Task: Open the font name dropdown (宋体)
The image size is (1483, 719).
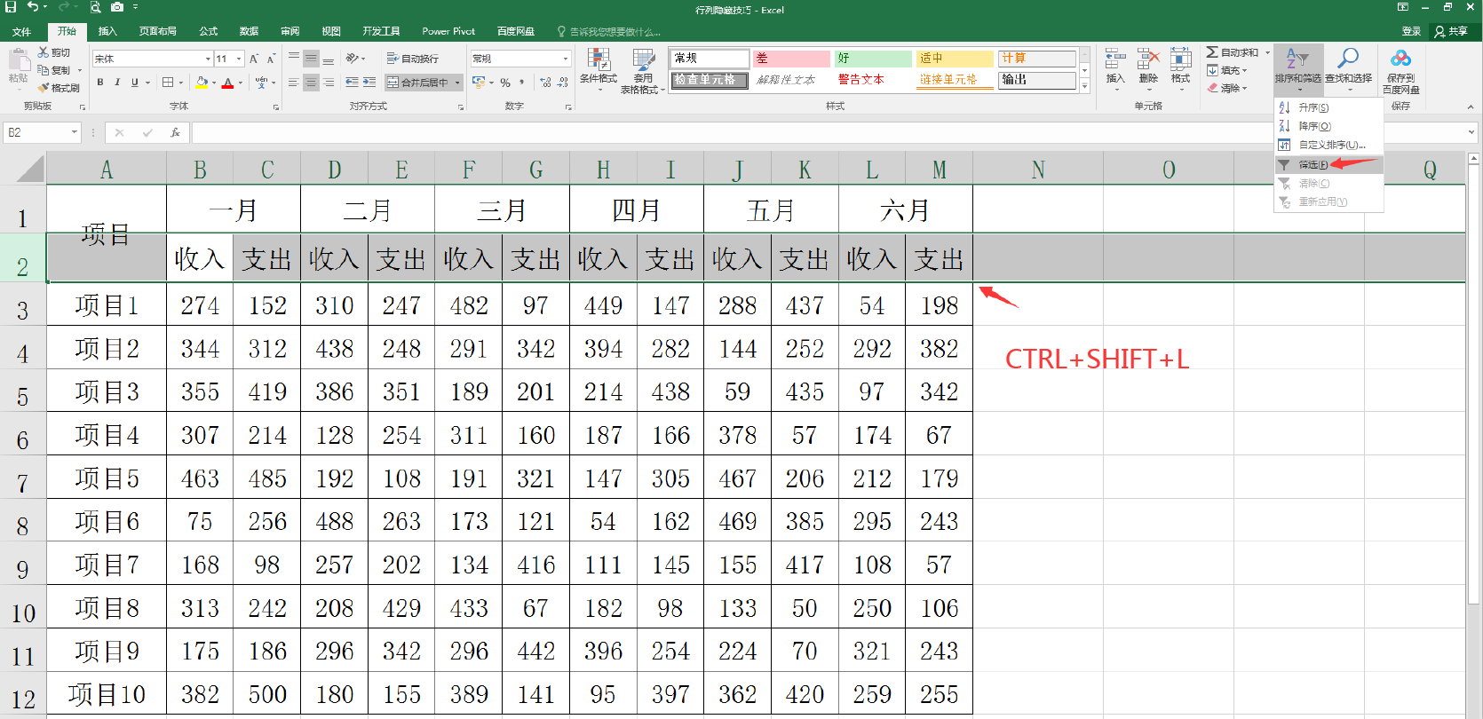Action: (x=208, y=59)
